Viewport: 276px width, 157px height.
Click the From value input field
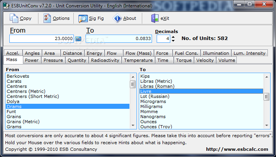pos(42,38)
